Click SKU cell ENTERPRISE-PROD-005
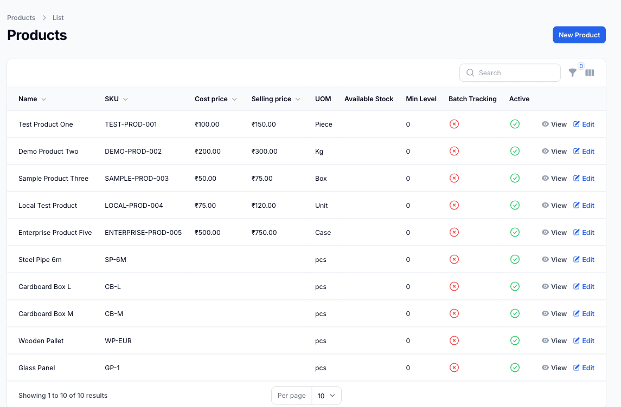This screenshot has width=621, height=407. point(143,232)
